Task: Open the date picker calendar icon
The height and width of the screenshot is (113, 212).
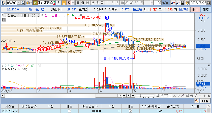Action: [209, 3]
